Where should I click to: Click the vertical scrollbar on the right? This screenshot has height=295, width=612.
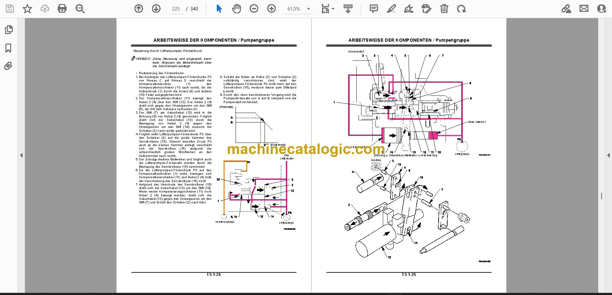click(601, 196)
